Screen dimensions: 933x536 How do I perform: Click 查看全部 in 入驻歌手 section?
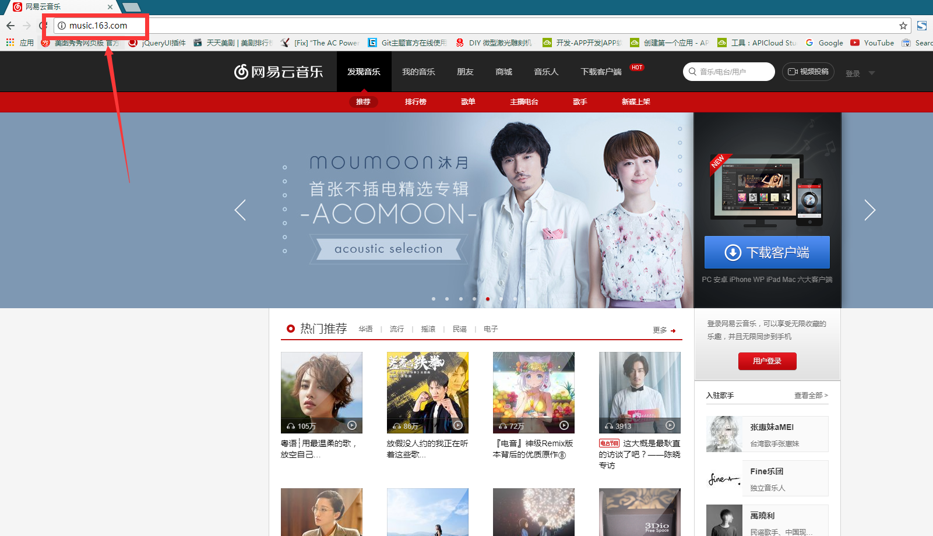(811, 395)
